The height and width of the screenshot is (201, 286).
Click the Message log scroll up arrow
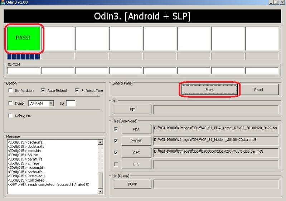(x=101, y=142)
